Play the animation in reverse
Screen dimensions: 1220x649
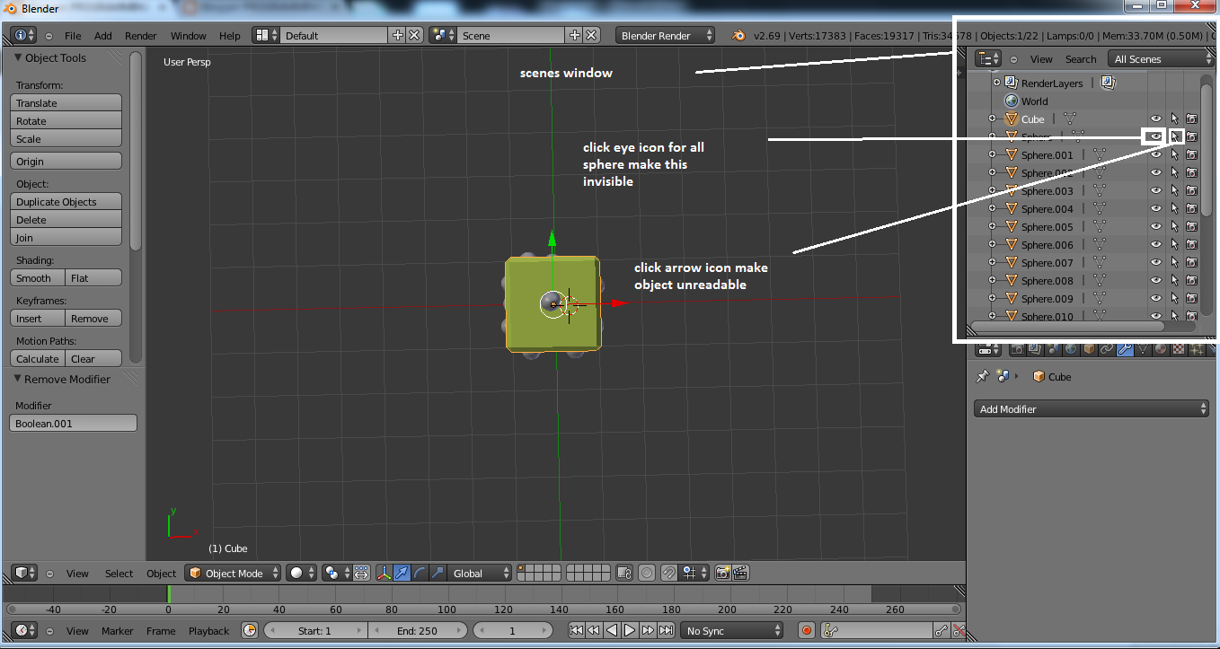pos(613,630)
